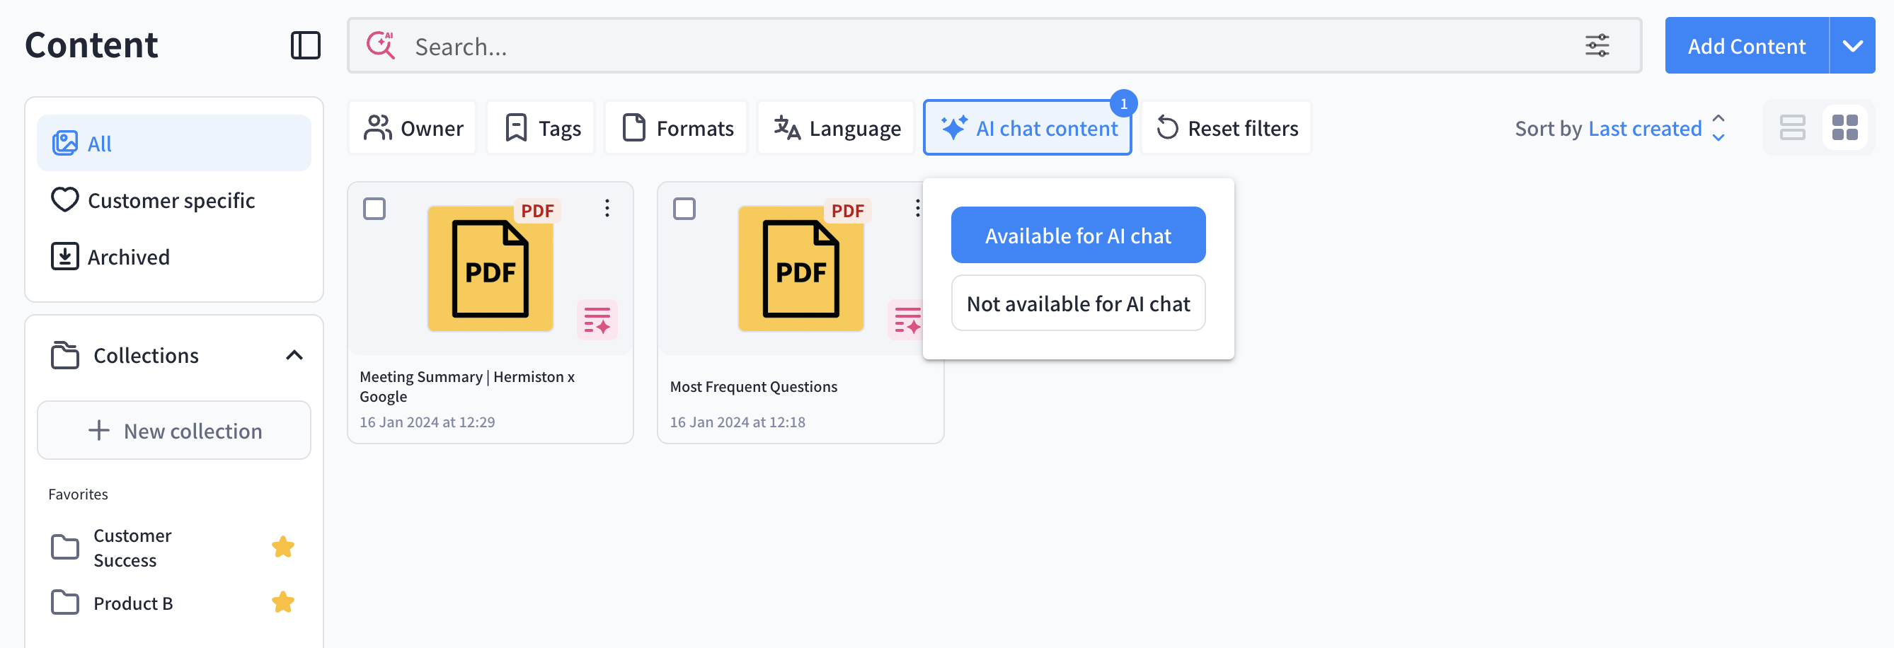1894x648 pixels.
Task: Toggle the sidebar panel icon
Action: (305, 45)
